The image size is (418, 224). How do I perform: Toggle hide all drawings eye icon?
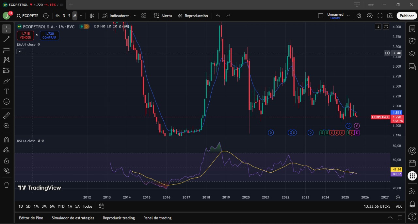[x=7, y=170]
